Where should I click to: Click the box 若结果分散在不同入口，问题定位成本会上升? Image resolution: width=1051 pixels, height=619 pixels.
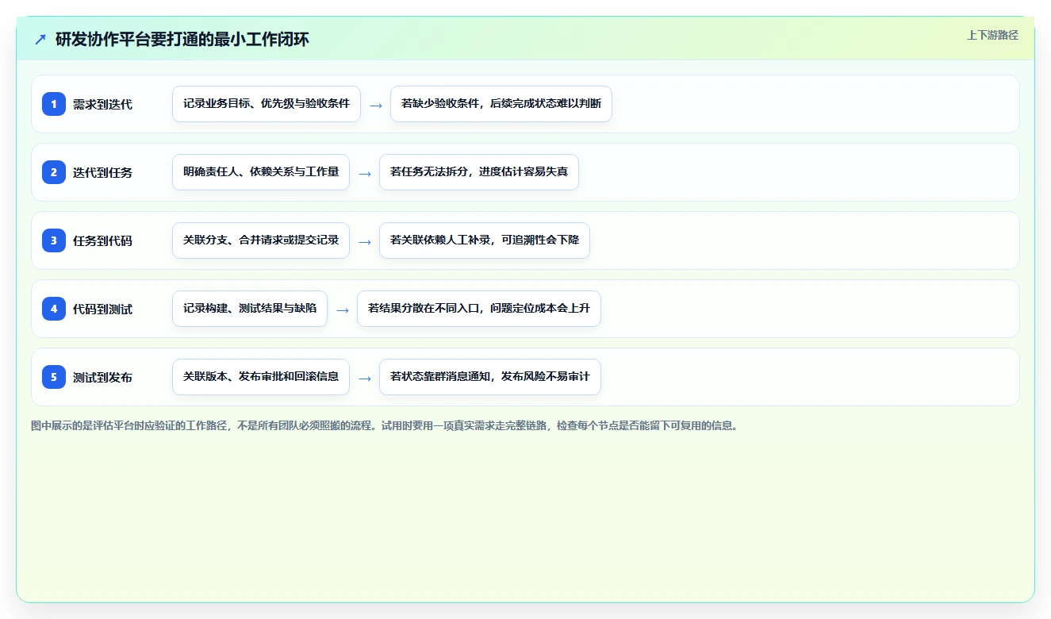[x=479, y=309]
